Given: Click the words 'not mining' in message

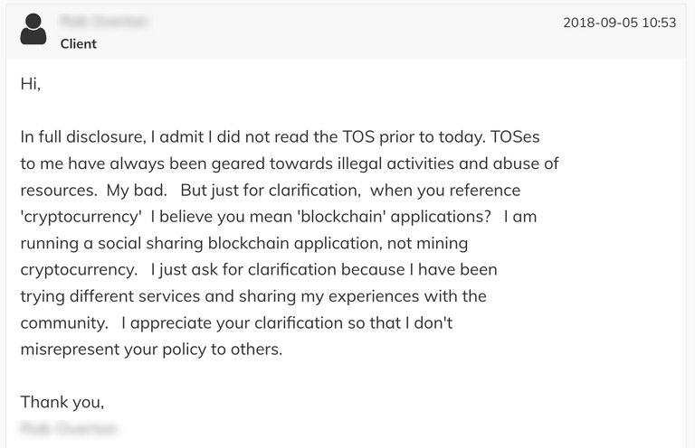Looking at the screenshot, I should (x=428, y=243).
